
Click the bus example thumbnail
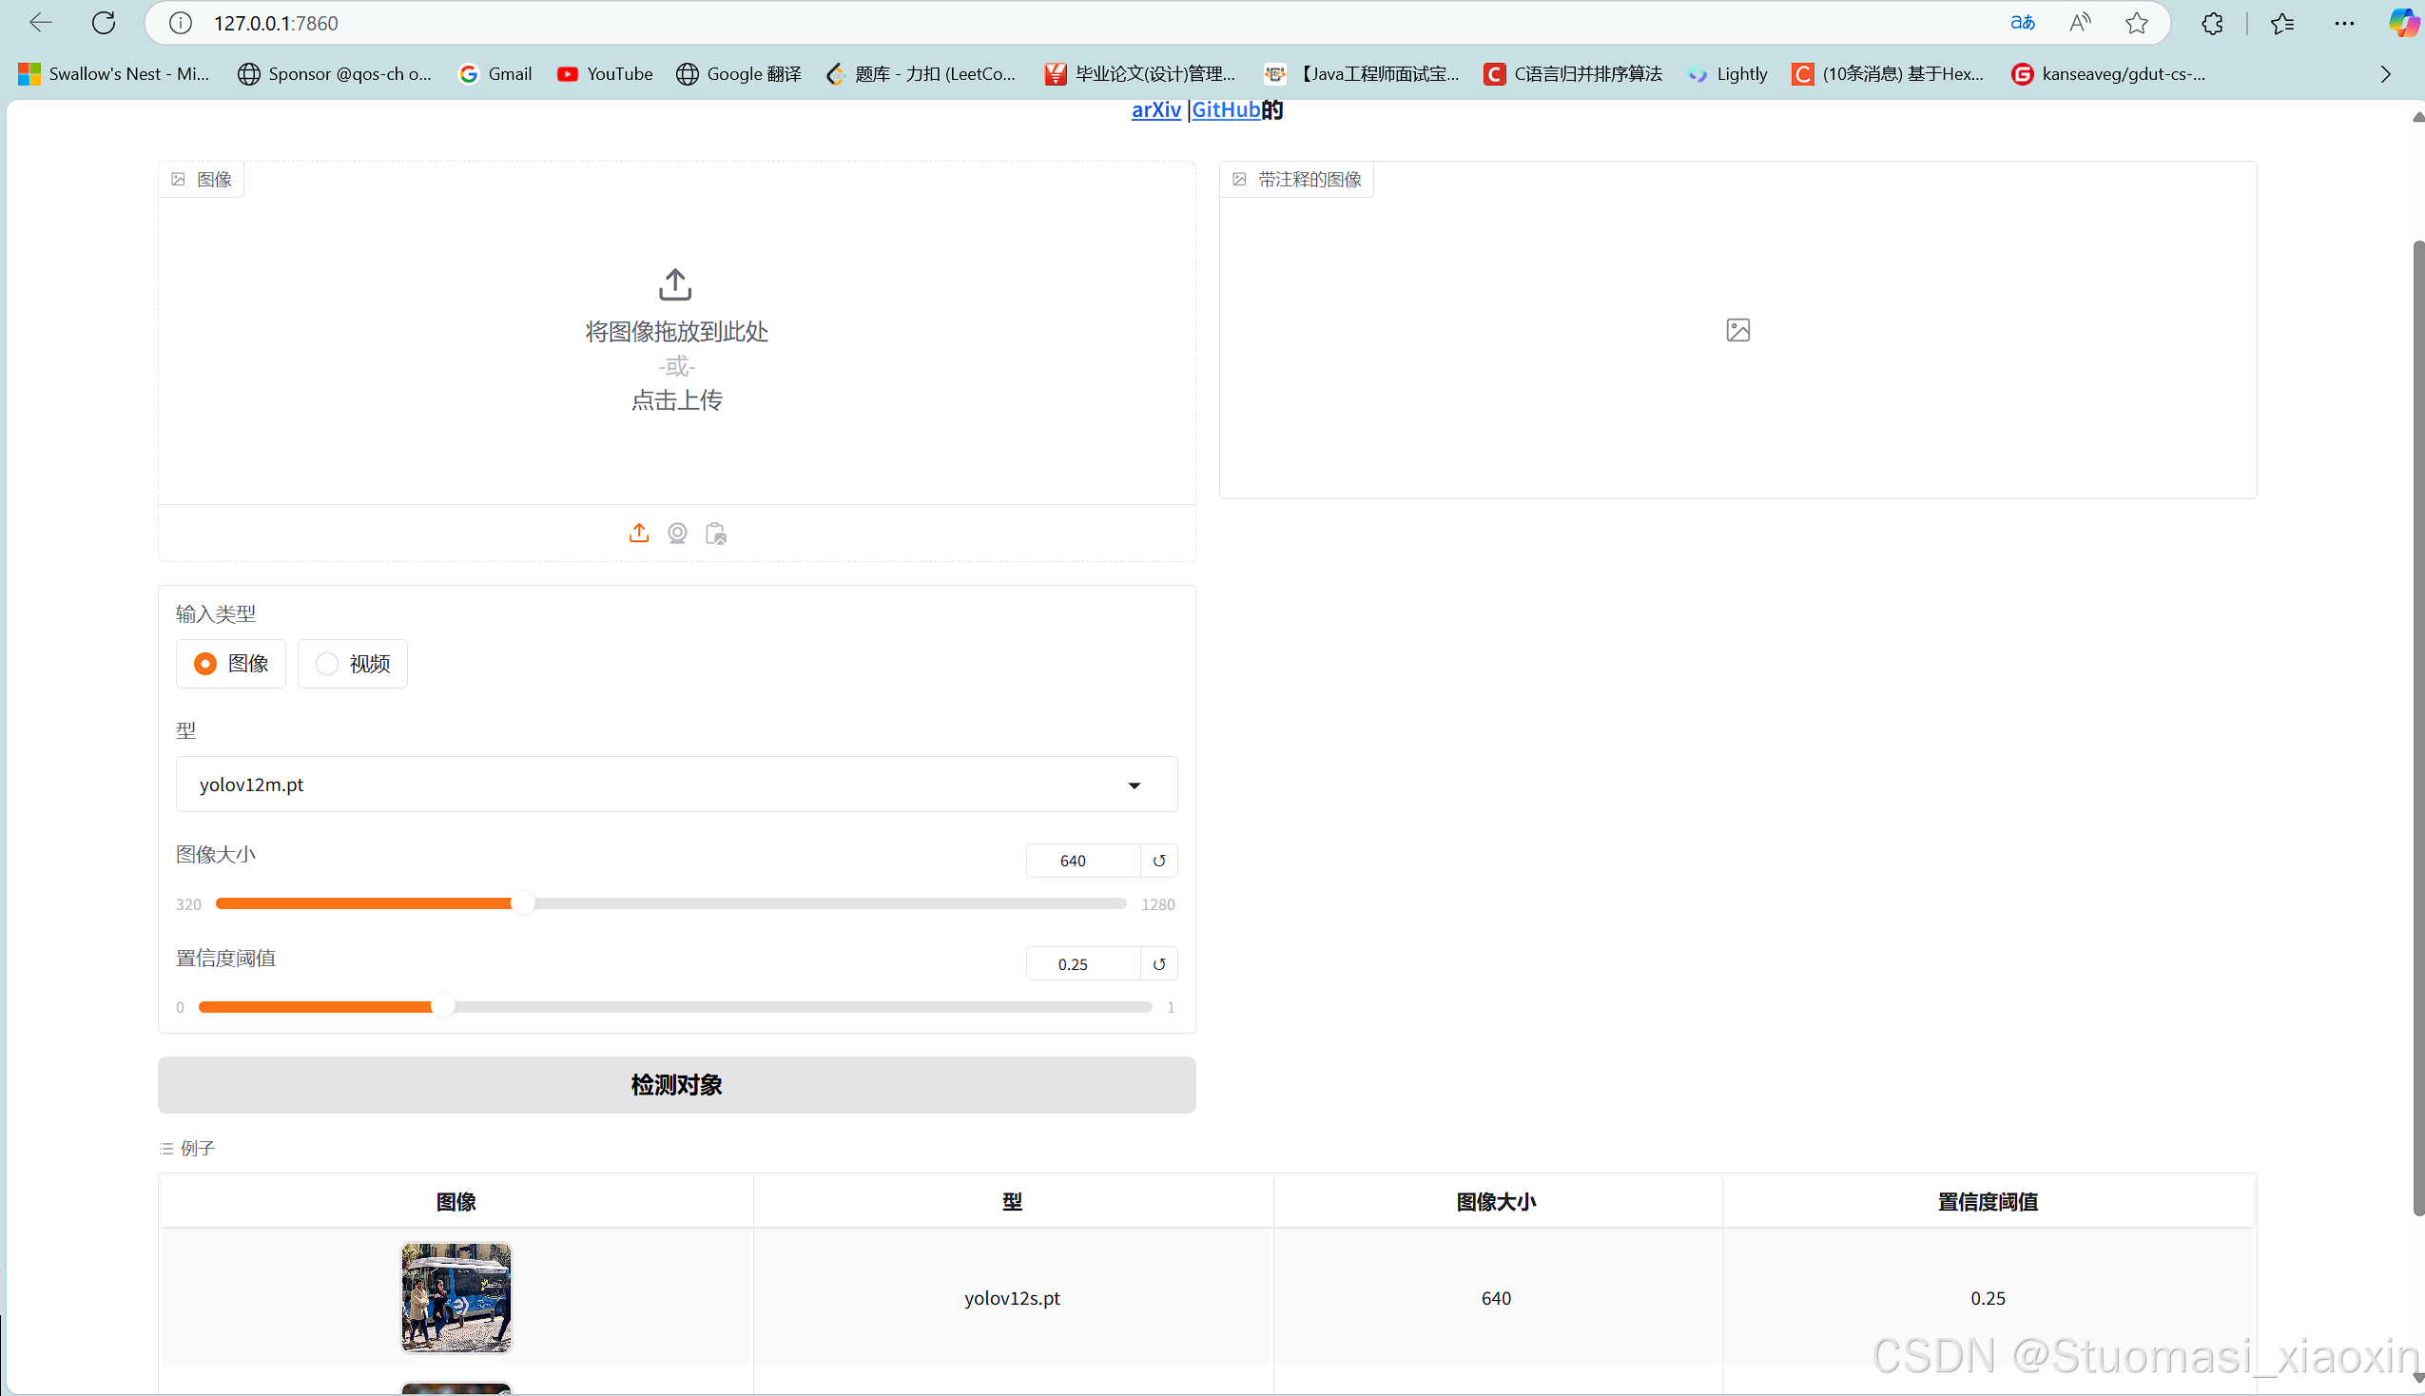coord(456,1297)
